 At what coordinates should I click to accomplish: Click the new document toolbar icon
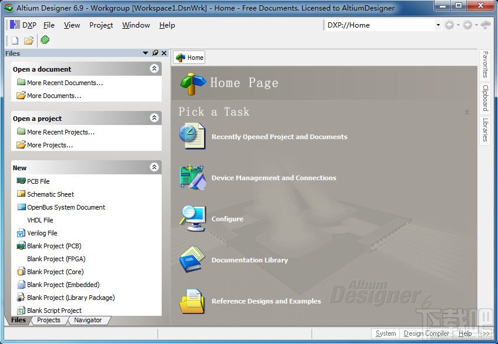tap(15, 41)
